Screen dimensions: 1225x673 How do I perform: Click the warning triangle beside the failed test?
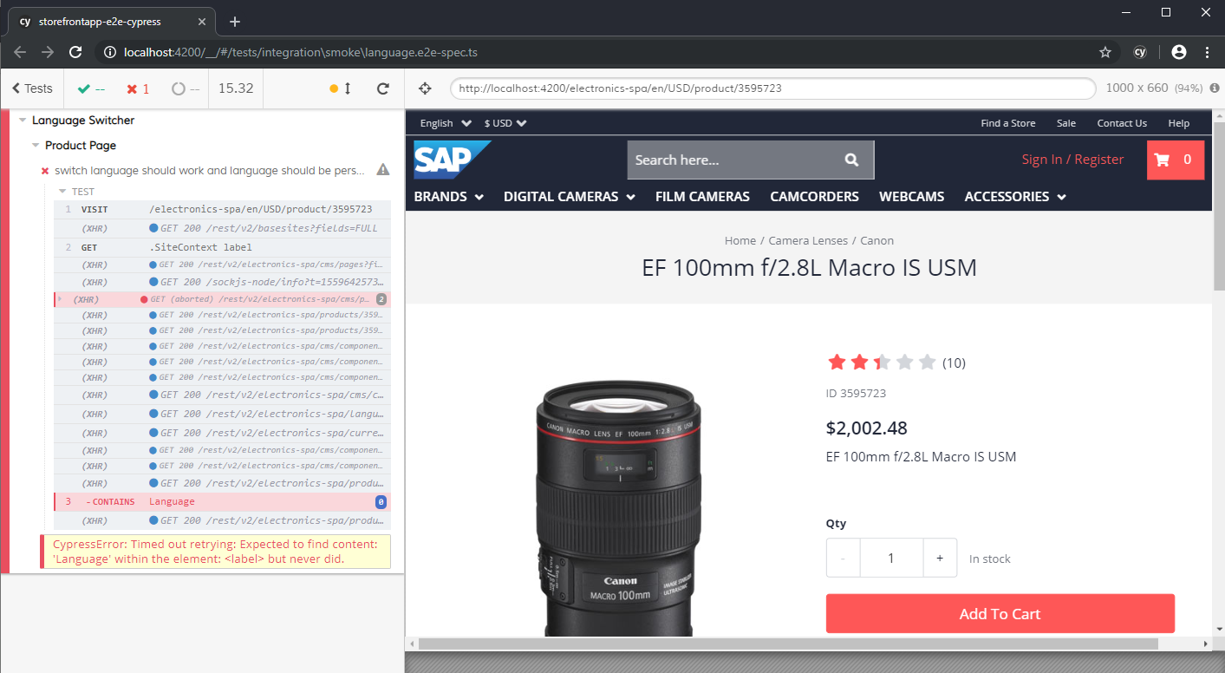pyautogui.click(x=382, y=170)
